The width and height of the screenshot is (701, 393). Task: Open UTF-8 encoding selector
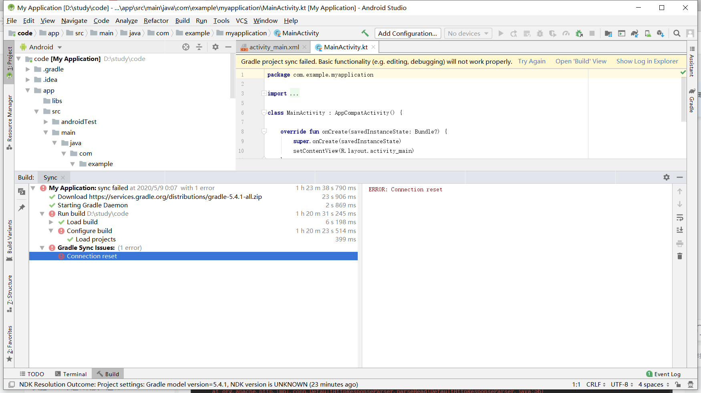[x=622, y=384]
